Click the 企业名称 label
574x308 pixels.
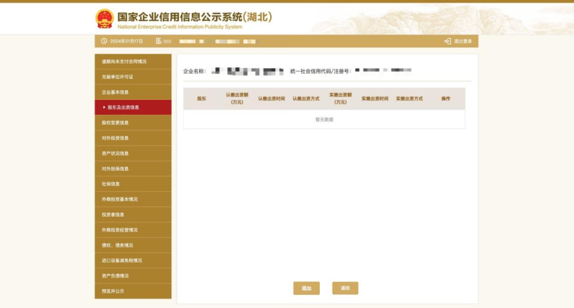click(x=195, y=71)
